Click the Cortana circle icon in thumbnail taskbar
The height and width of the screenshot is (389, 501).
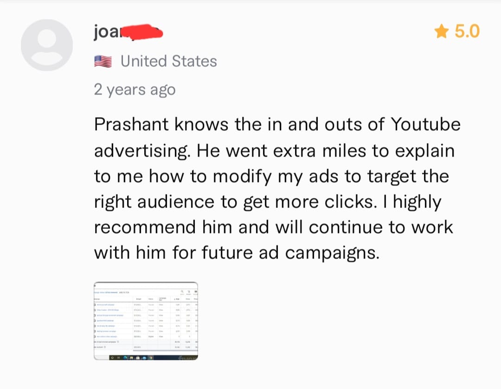111,358
